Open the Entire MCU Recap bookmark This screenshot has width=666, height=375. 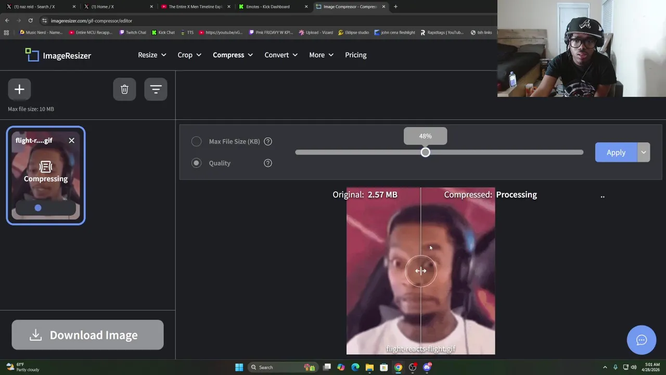pyautogui.click(x=90, y=32)
